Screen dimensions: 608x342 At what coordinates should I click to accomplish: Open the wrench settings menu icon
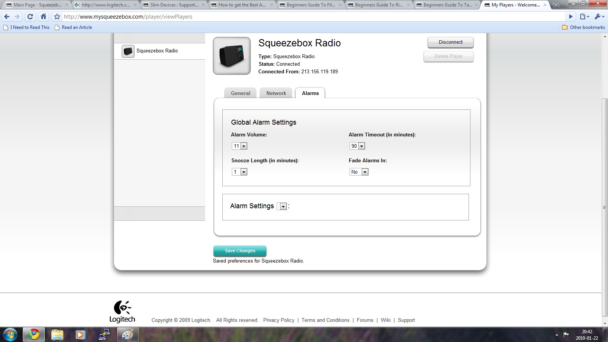point(598,17)
